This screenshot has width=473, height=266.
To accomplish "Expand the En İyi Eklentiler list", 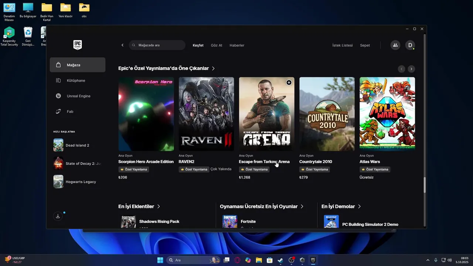I will tap(139, 207).
